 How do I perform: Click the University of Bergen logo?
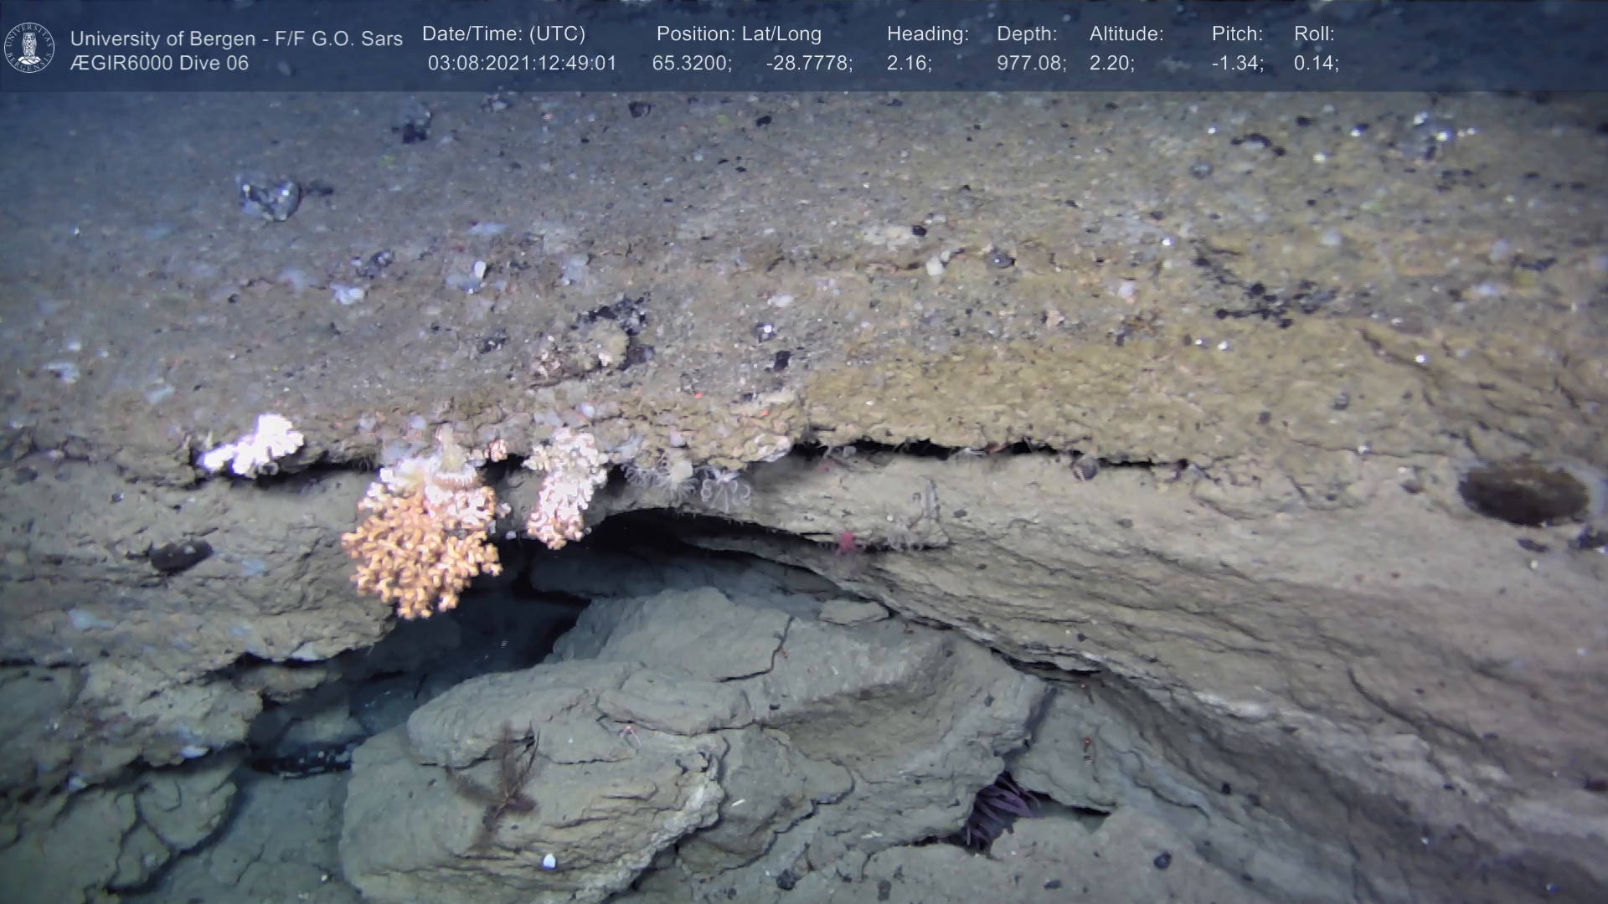(x=29, y=48)
